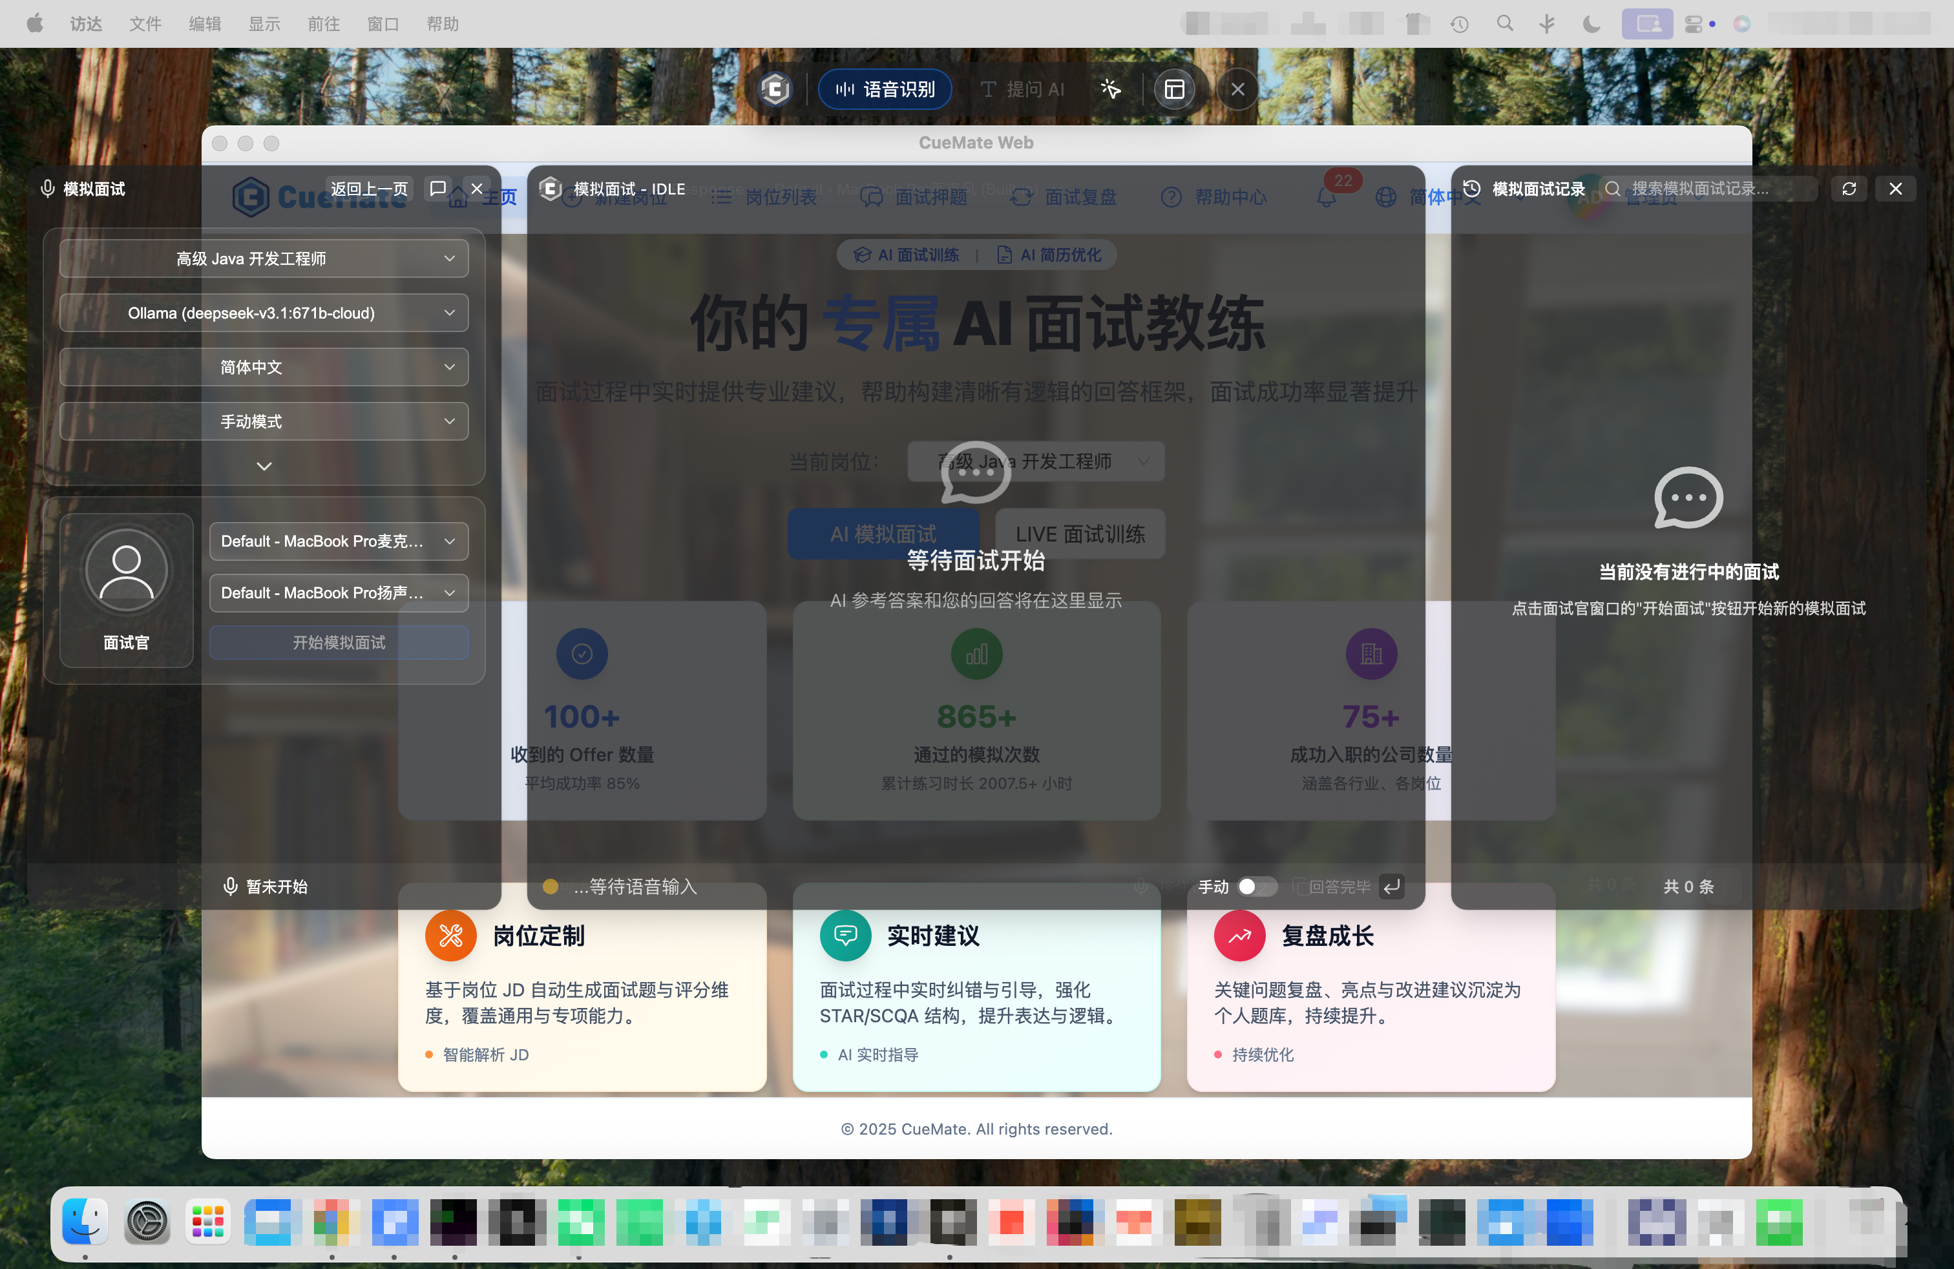
Task: Refresh the 模拟面试记录 panel list
Action: pyautogui.click(x=1849, y=189)
